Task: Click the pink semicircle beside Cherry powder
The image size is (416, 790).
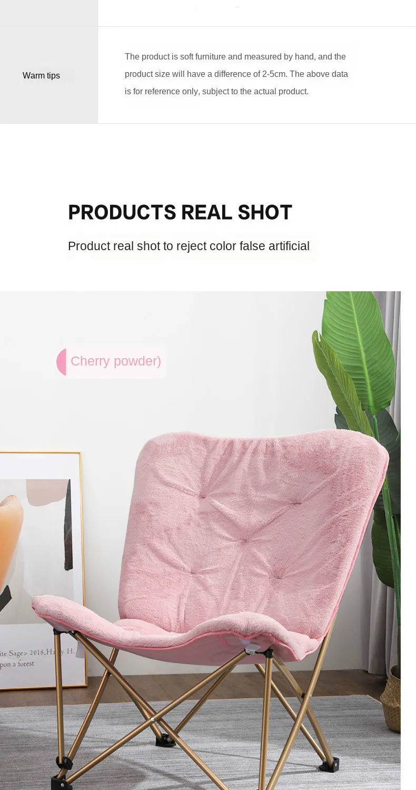Action: pos(62,362)
